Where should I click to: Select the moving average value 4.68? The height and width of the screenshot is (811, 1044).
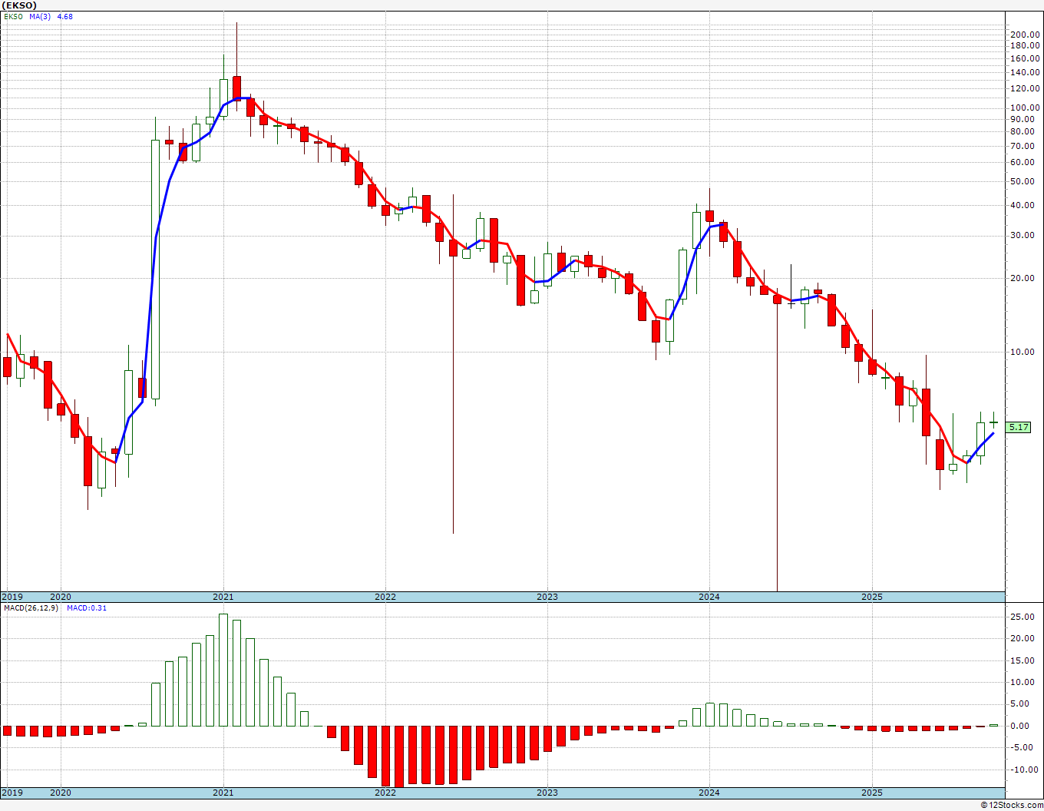(65, 16)
